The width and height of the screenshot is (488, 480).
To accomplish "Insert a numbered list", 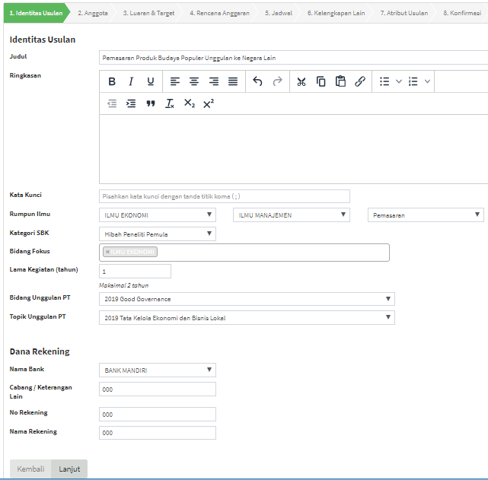I will [413, 81].
